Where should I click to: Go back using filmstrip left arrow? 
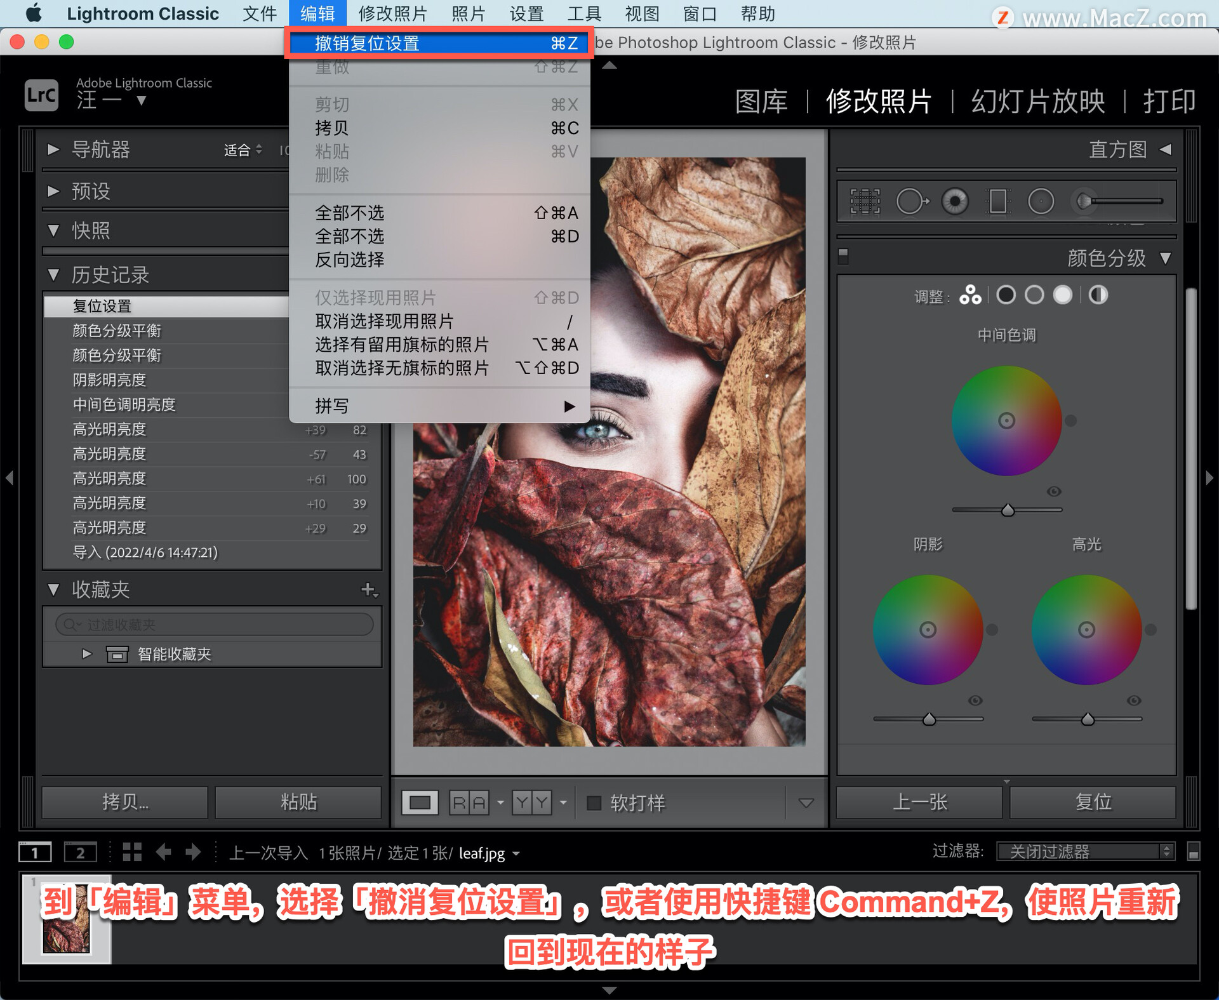[163, 852]
